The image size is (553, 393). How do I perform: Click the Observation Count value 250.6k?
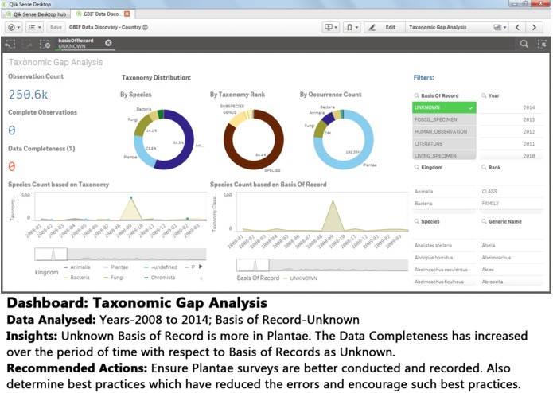tap(28, 95)
